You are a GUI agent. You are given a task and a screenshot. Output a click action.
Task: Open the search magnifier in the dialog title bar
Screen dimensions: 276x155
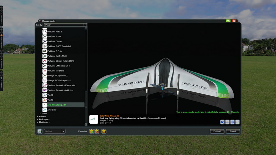228,21
